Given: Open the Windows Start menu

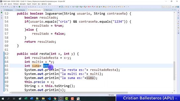Looking at the screenshot, I should click(3, 98).
